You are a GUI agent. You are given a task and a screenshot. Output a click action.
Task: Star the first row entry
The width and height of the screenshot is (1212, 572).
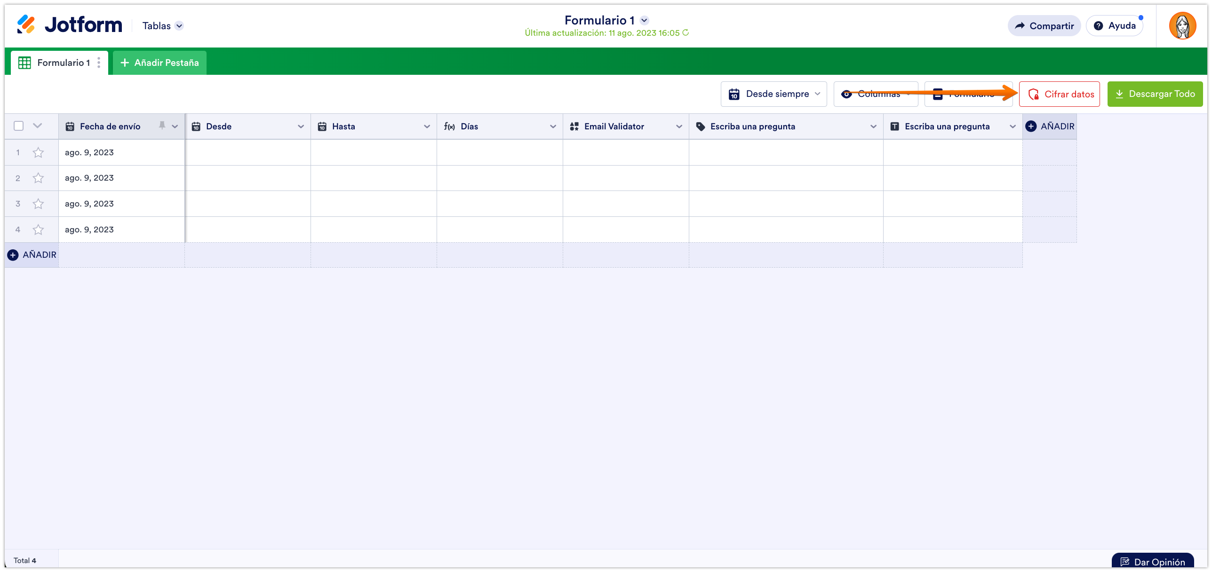pyautogui.click(x=38, y=152)
